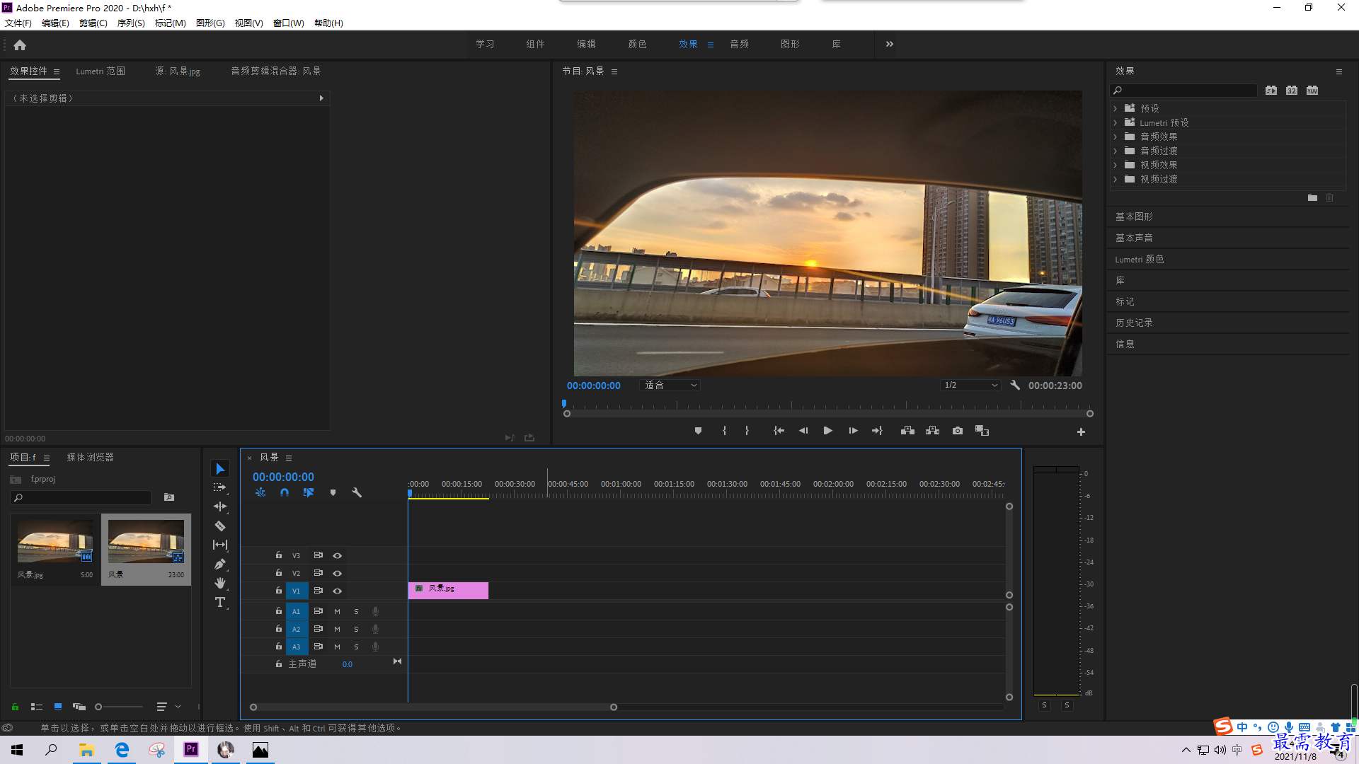Click Go to In point button
Image resolution: width=1359 pixels, height=764 pixels.
[x=779, y=431]
